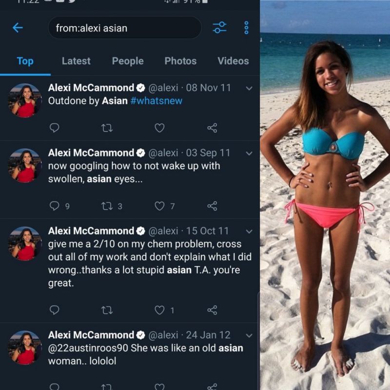
Task: Open the beach photo on the right
Action: coord(325,195)
